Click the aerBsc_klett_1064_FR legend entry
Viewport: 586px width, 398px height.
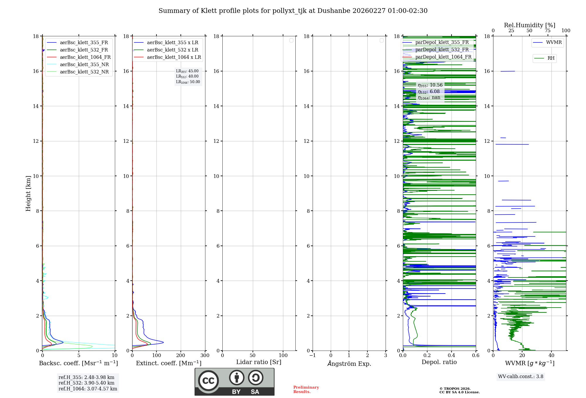(85, 57)
